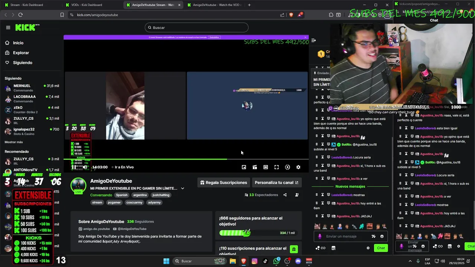Click 'Personaliza tu canal' button

pos(276,182)
